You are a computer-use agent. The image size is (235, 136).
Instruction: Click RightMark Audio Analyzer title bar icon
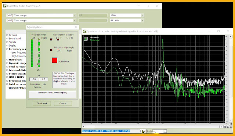point(5,6)
